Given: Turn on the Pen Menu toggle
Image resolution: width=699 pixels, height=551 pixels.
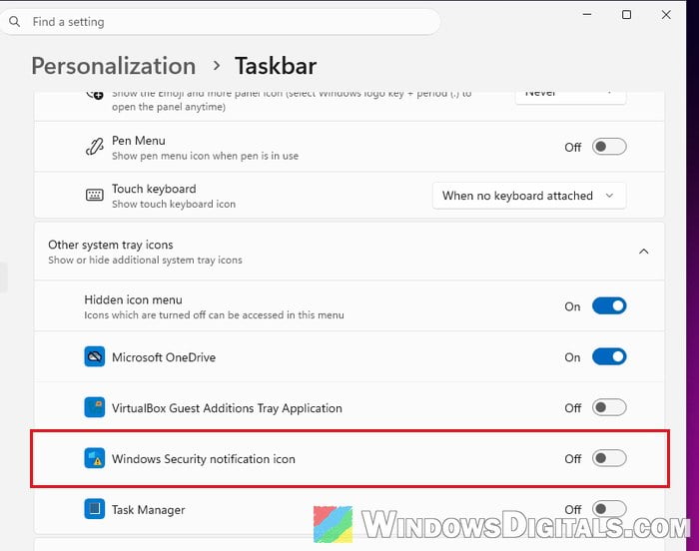Looking at the screenshot, I should [609, 147].
